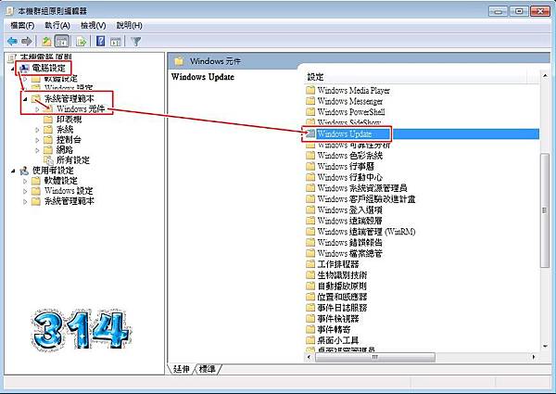
Task: Select the Windows 遠端殼層 folder
Action: (x=350, y=221)
